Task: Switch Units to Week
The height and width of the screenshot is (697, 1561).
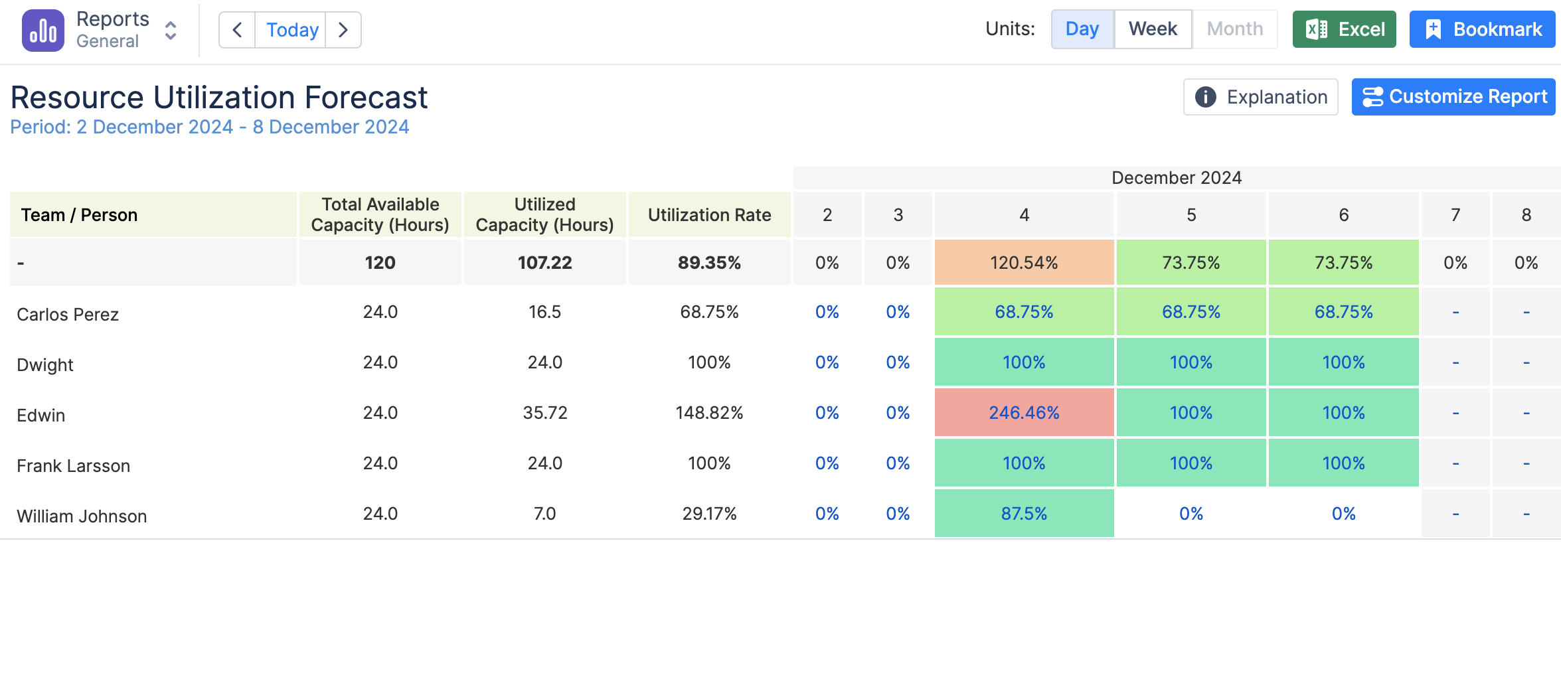Action: click(1153, 29)
